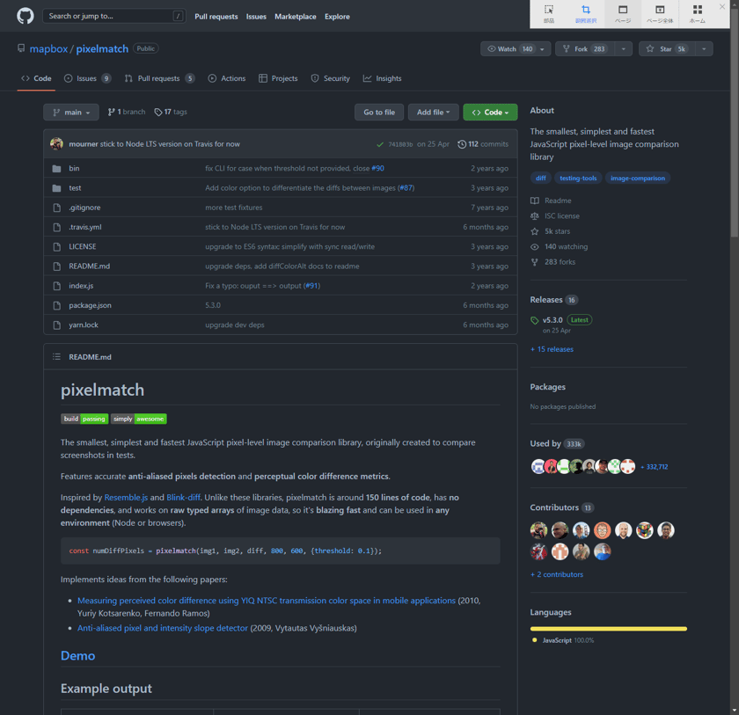The height and width of the screenshot is (715, 739).
Task: Open the GitHub home logo
Action: click(x=26, y=16)
